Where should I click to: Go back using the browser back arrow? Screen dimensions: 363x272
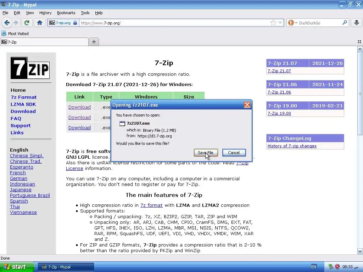pos(7,23)
